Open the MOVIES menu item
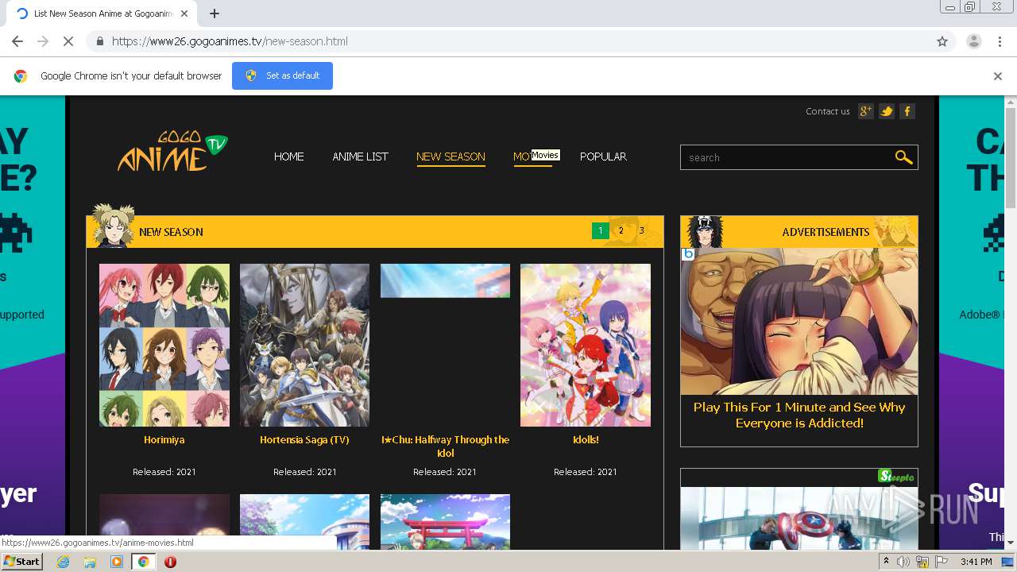The height and width of the screenshot is (572, 1017). click(532, 157)
